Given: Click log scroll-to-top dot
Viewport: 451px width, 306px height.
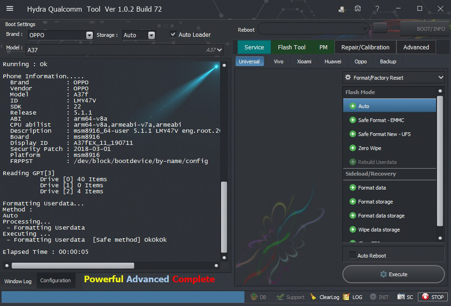Looking at the screenshot, I should coord(224,65).
